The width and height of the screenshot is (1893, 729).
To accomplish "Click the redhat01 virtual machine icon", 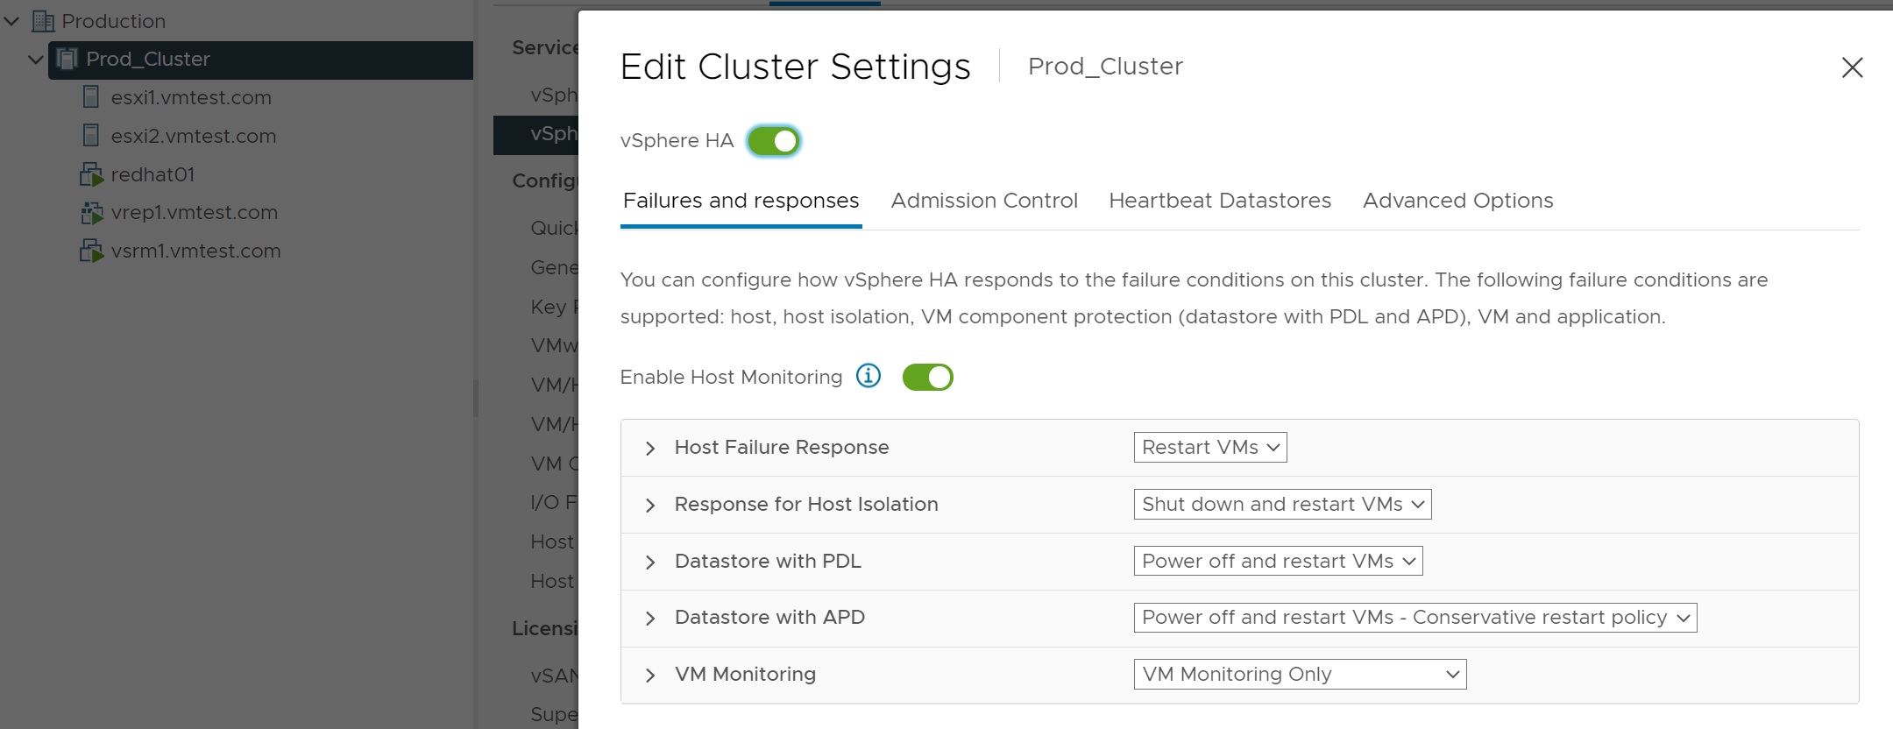I will point(91,174).
